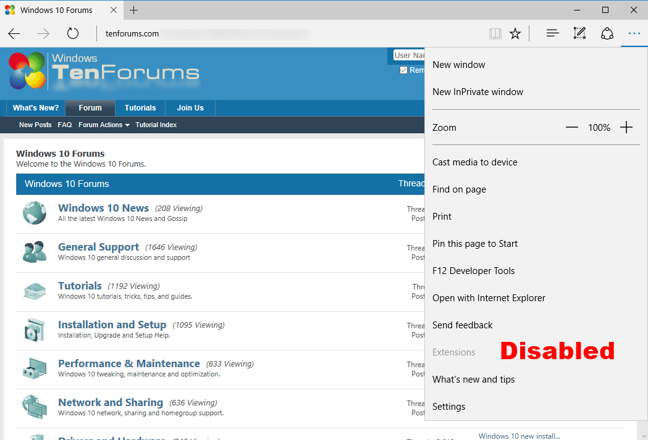648x440 pixels.
Task: Add page to favorites star icon
Action: tap(515, 33)
